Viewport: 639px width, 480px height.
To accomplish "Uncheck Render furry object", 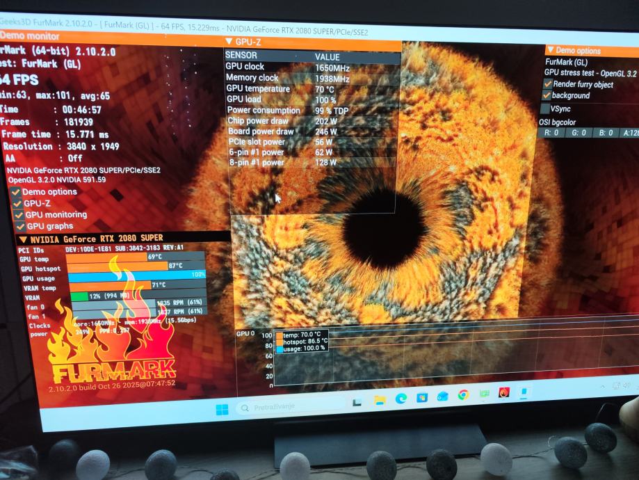I will click(x=548, y=84).
